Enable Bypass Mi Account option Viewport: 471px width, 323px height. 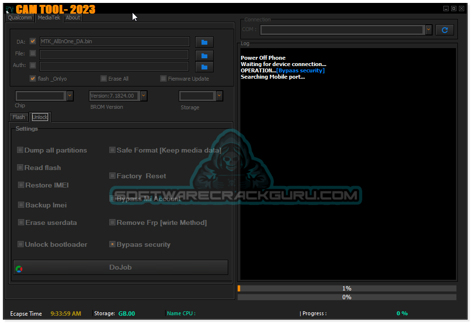point(112,198)
